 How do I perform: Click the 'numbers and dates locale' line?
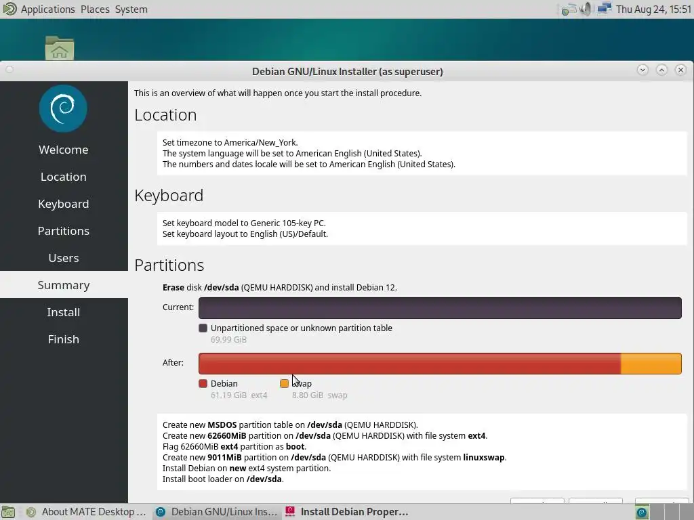[x=309, y=164]
